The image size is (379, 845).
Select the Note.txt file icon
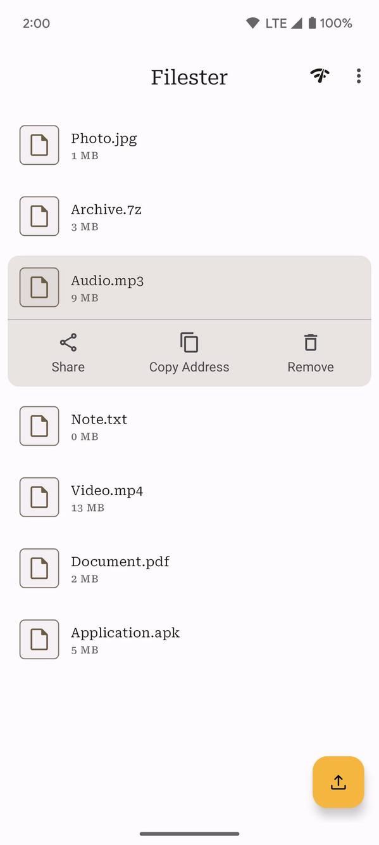(39, 426)
